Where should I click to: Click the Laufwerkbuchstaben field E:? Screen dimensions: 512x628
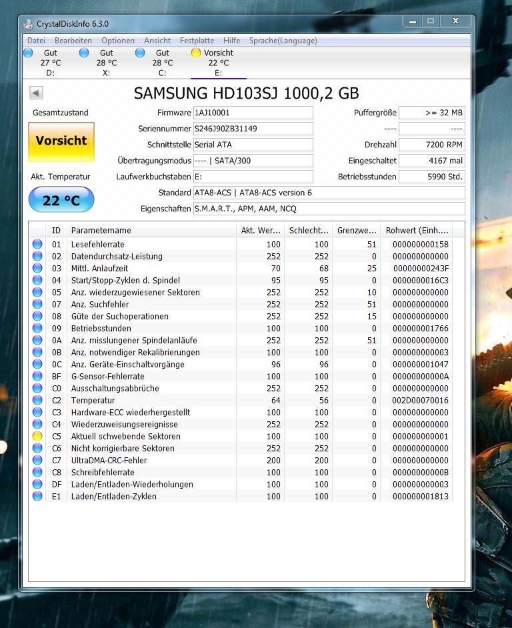point(253,177)
